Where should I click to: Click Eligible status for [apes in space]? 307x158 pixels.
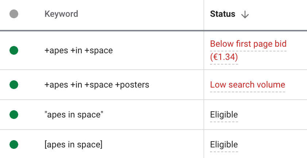224,144
